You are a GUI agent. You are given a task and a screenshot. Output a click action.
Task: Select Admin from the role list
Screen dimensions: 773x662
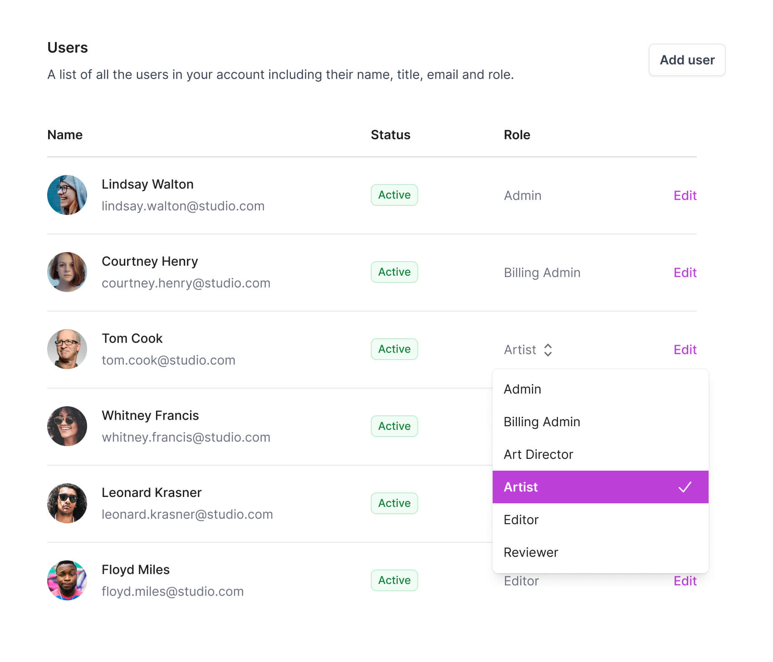[522, 389]
